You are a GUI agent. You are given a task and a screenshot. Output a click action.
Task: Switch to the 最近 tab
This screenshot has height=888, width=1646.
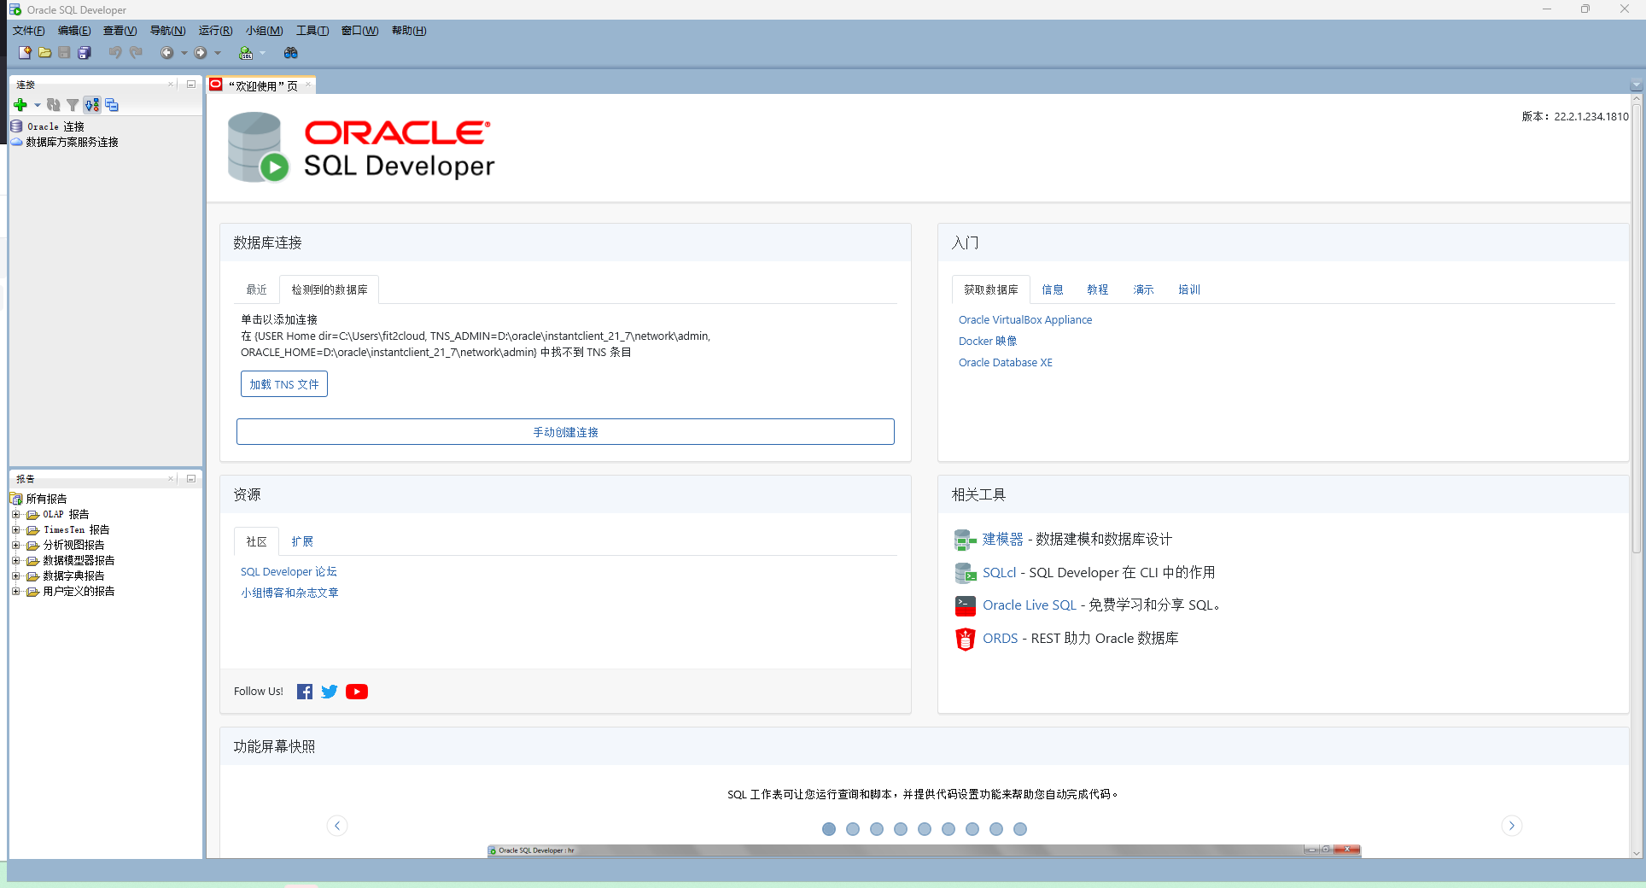click(x=255, y=289)
